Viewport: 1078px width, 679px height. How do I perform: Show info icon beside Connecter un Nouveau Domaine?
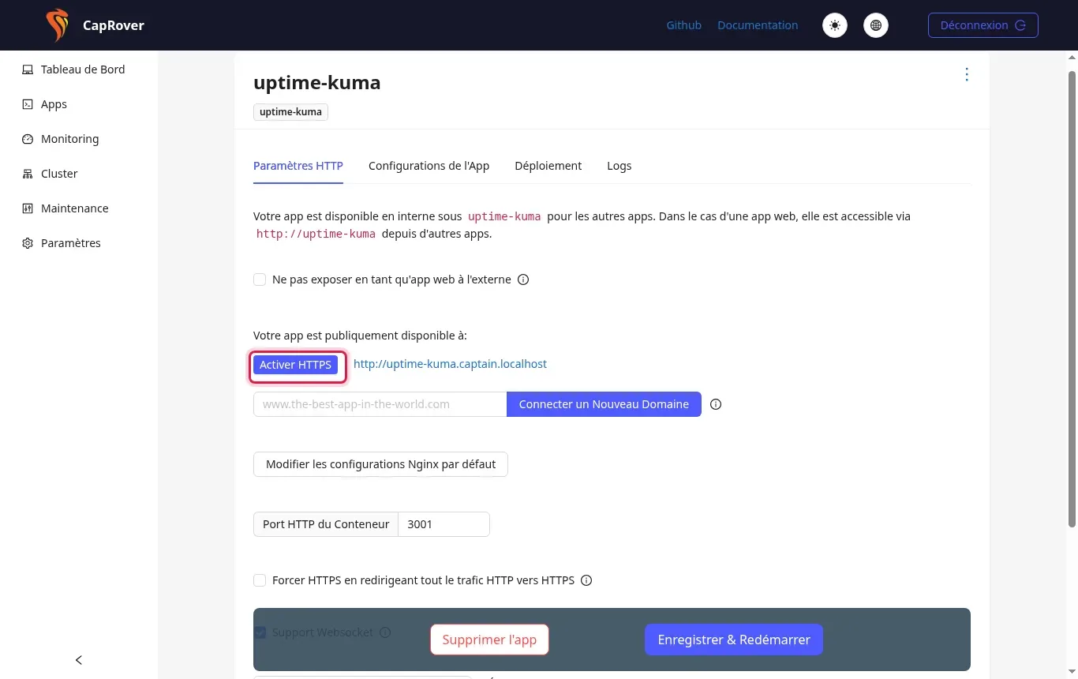coord(716,404)
